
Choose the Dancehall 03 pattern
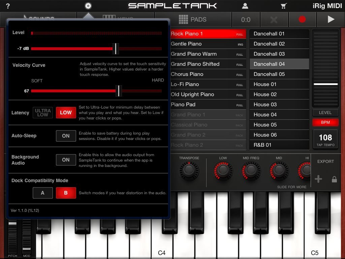point(279,54)
